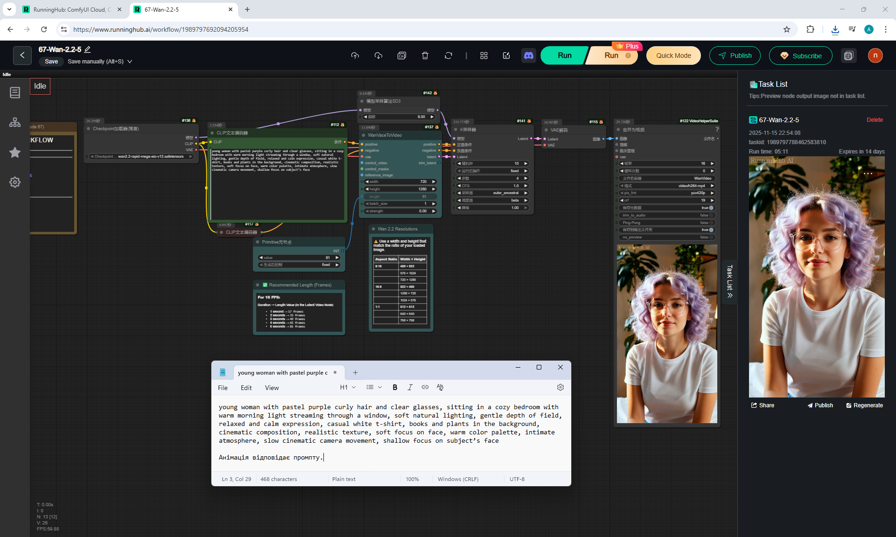This screenshot has height=537, width=896.
Task: Click the trash delete icon in toolbar
Action: [x=425, y=56]
